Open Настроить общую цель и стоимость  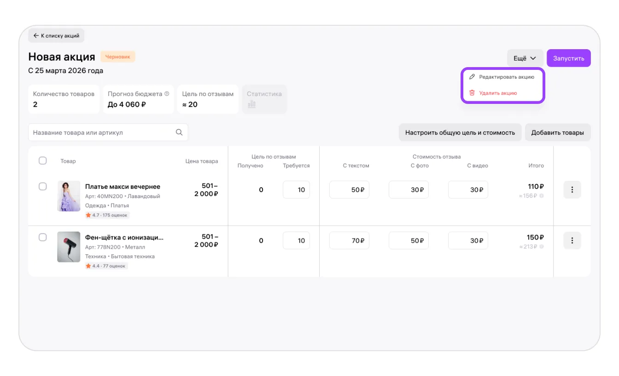pos(460,132)
